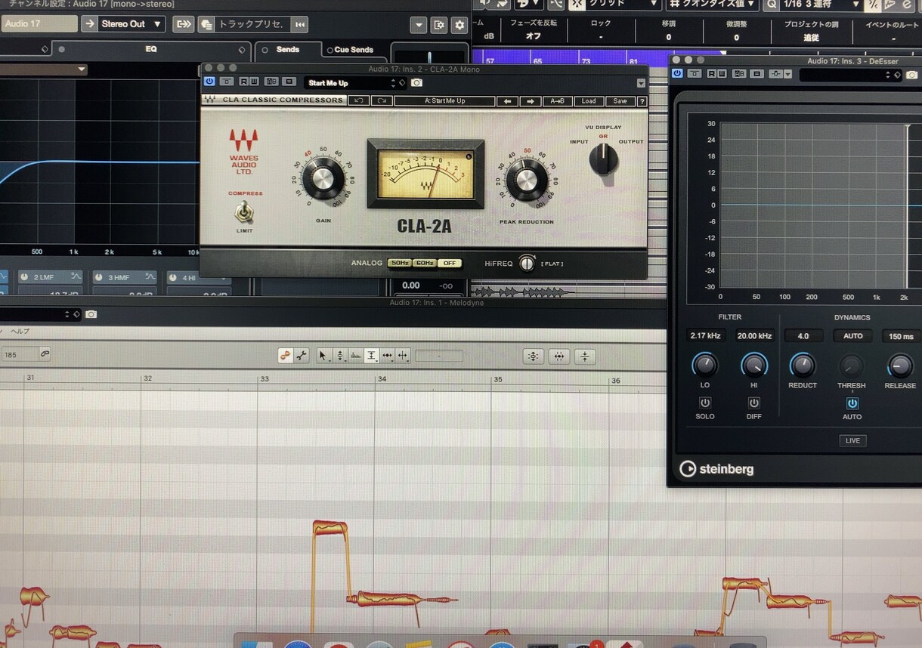
Task: Switch to the Sends tab
Action: click(288, 49)
